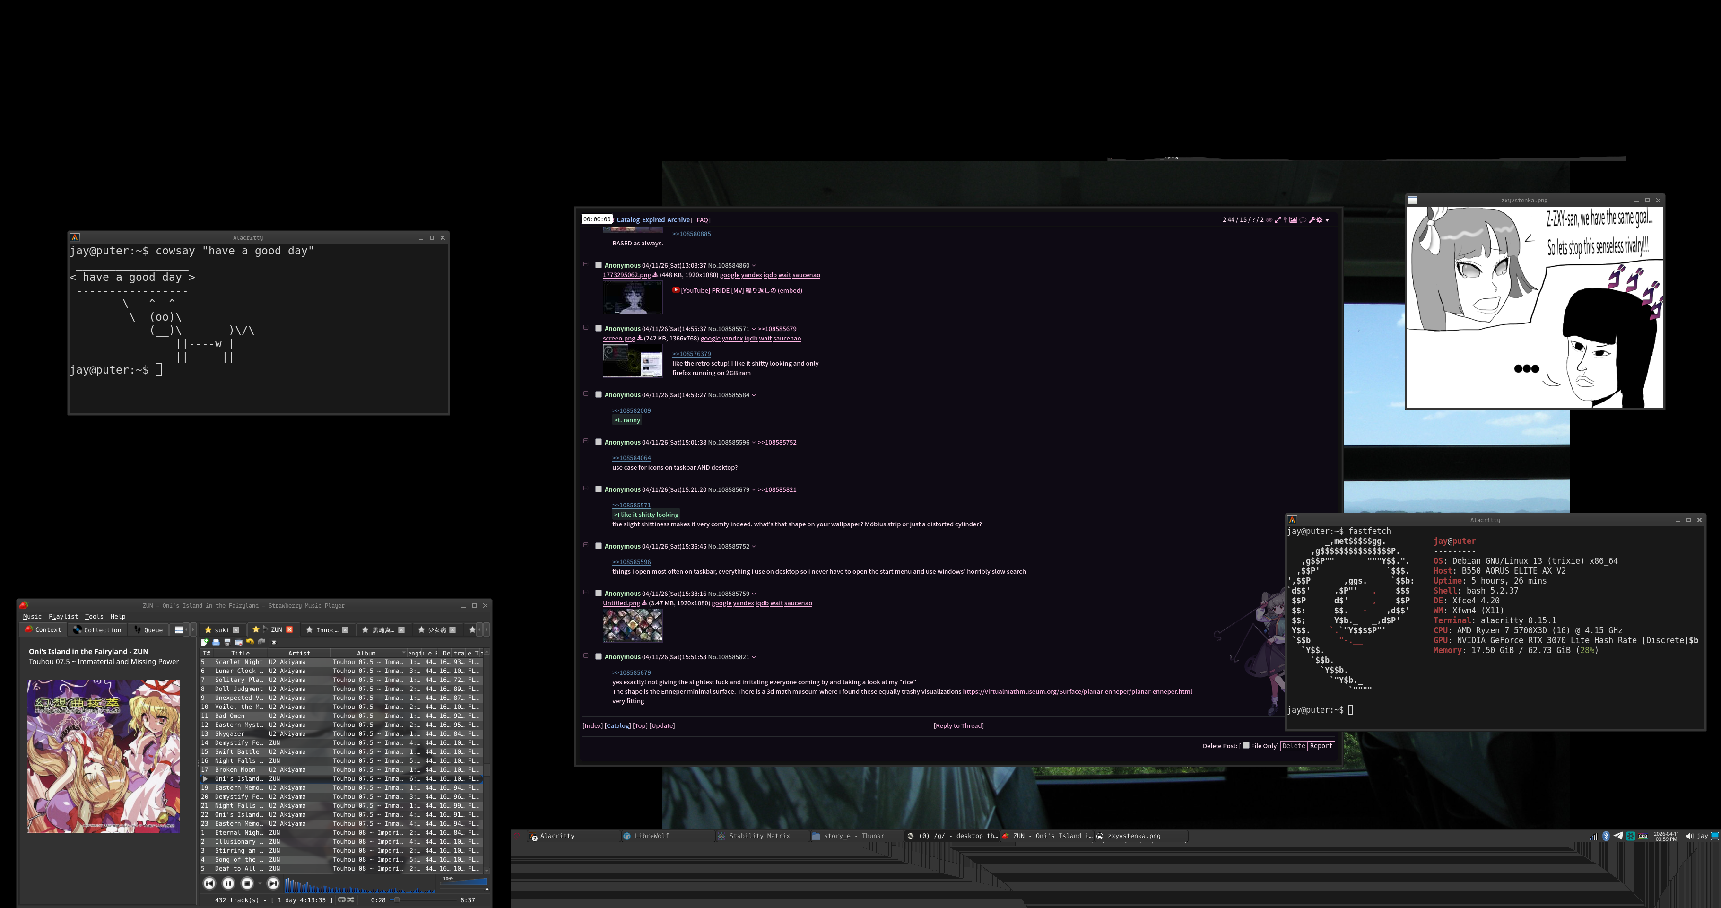Click the stop playback button
1721x908 pixels.
click(x=247, y=883)
